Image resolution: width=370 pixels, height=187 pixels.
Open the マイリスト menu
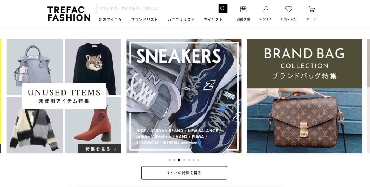tap(213, 20)
